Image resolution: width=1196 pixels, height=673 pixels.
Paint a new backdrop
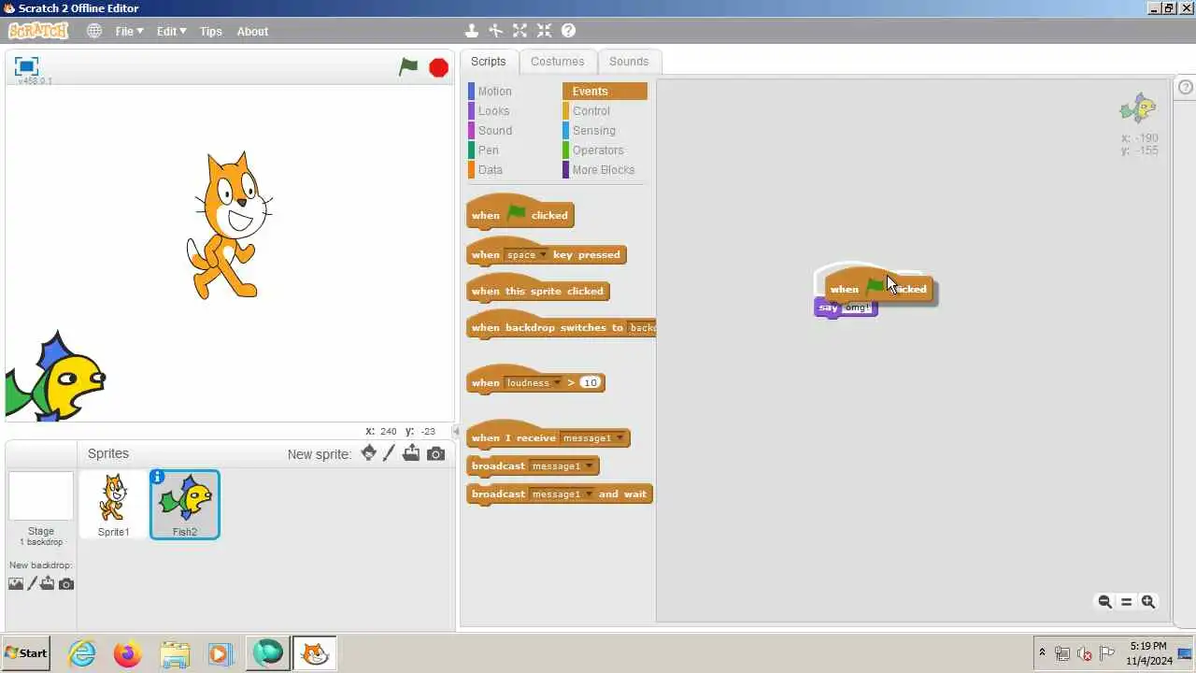click(33, 583)
